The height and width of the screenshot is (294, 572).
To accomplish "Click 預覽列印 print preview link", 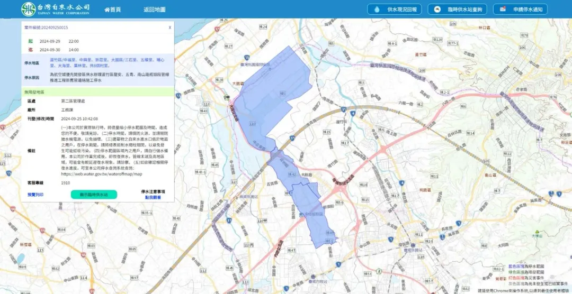I will (x=35, y=195).
